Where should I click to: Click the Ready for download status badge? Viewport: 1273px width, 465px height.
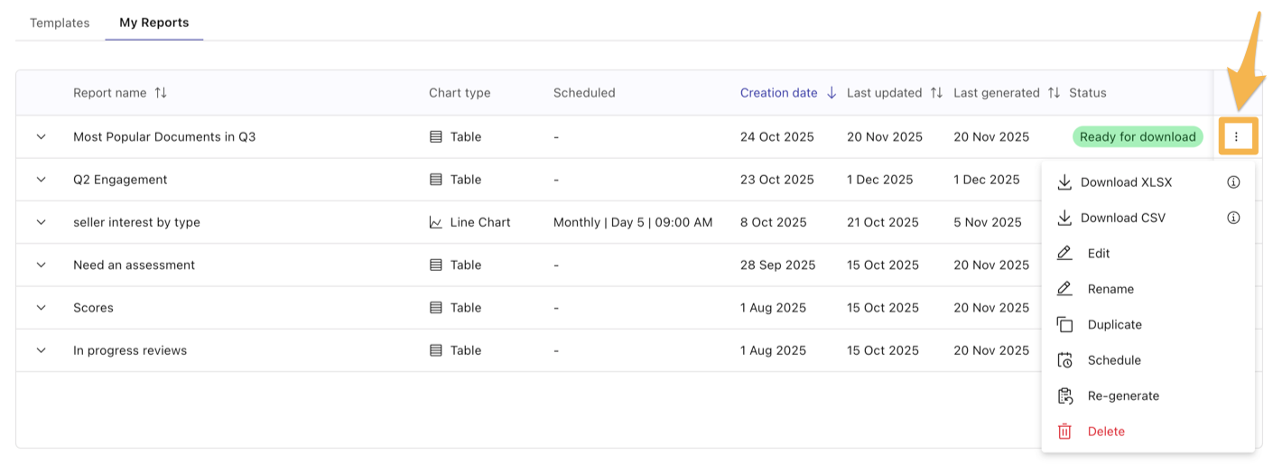point(1137,137)
